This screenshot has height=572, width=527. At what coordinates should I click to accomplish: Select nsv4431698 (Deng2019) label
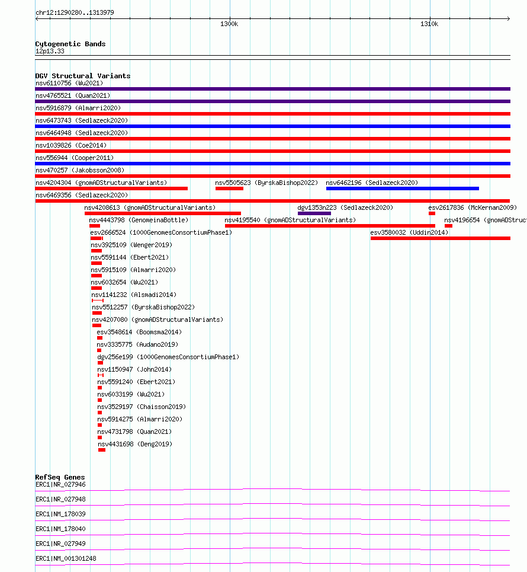[135, 444]
